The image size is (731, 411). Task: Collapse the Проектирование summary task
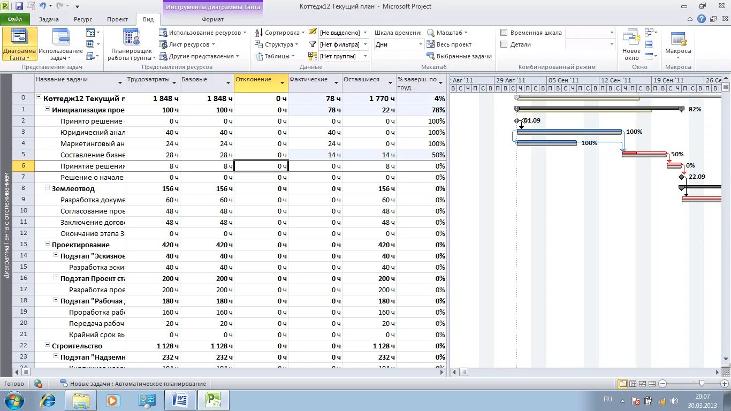(x=48, y=244)
